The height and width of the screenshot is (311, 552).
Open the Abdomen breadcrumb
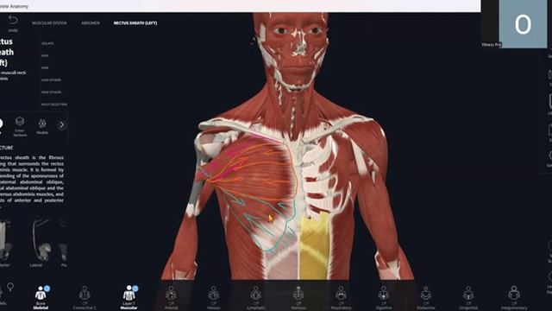91,23
